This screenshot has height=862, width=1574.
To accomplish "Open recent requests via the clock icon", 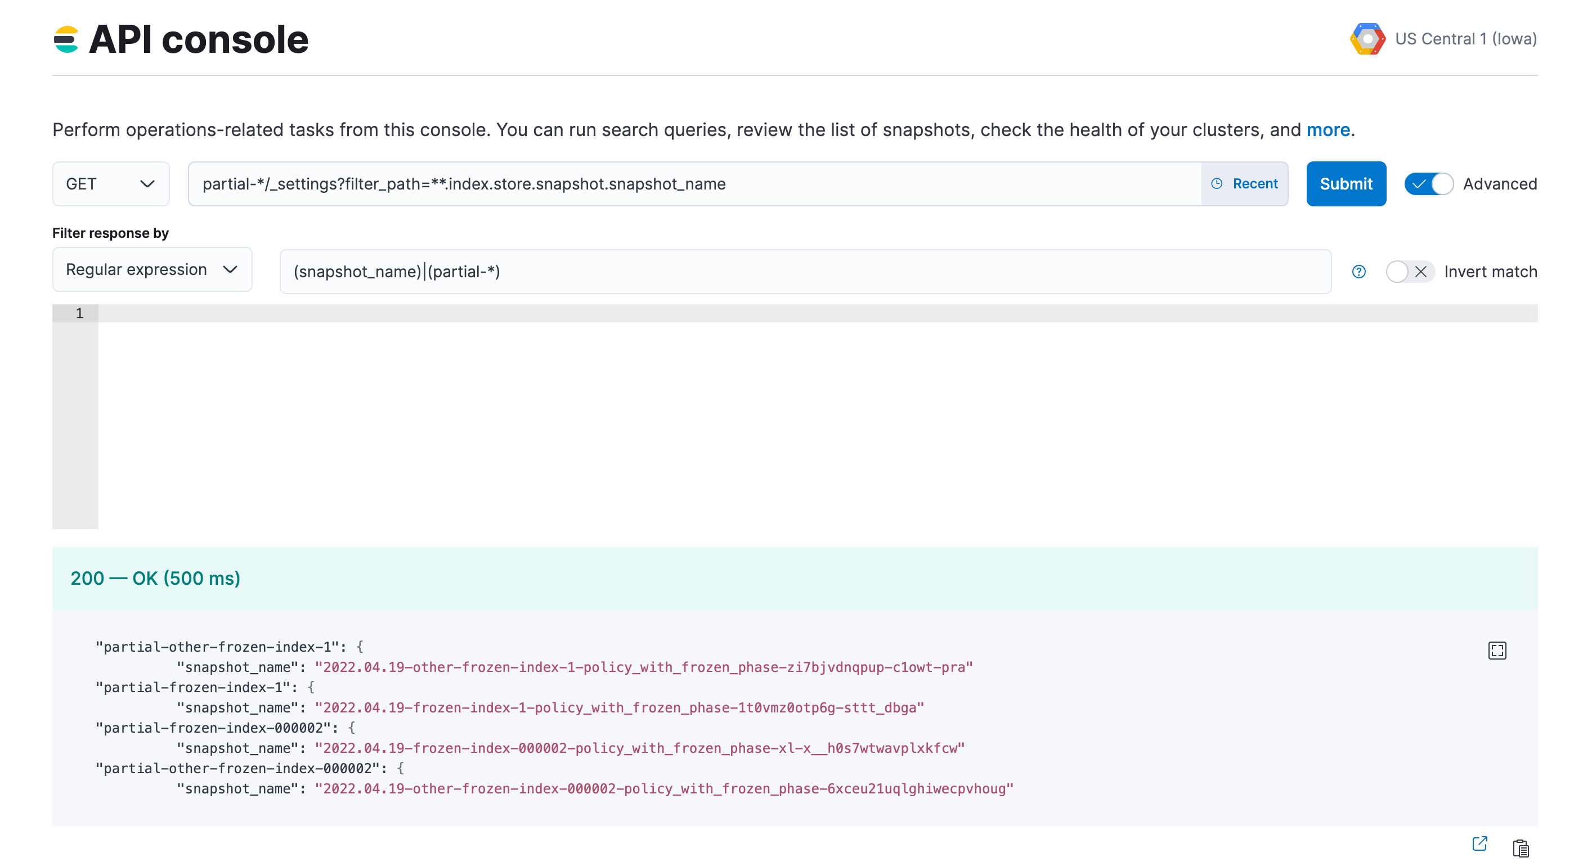I will pyautogui.click(x=1217, y=183).
